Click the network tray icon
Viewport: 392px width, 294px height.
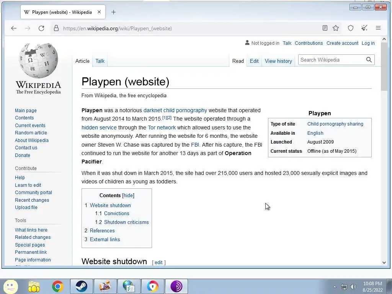(344, 287)
